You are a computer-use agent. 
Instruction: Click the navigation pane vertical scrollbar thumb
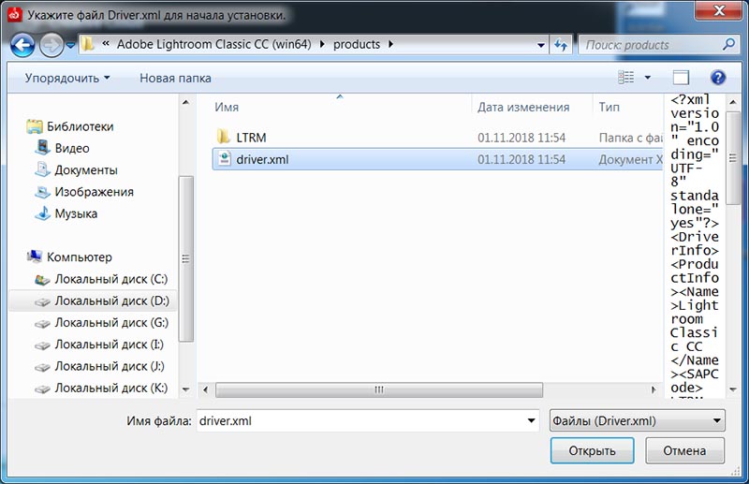[185, 259]
